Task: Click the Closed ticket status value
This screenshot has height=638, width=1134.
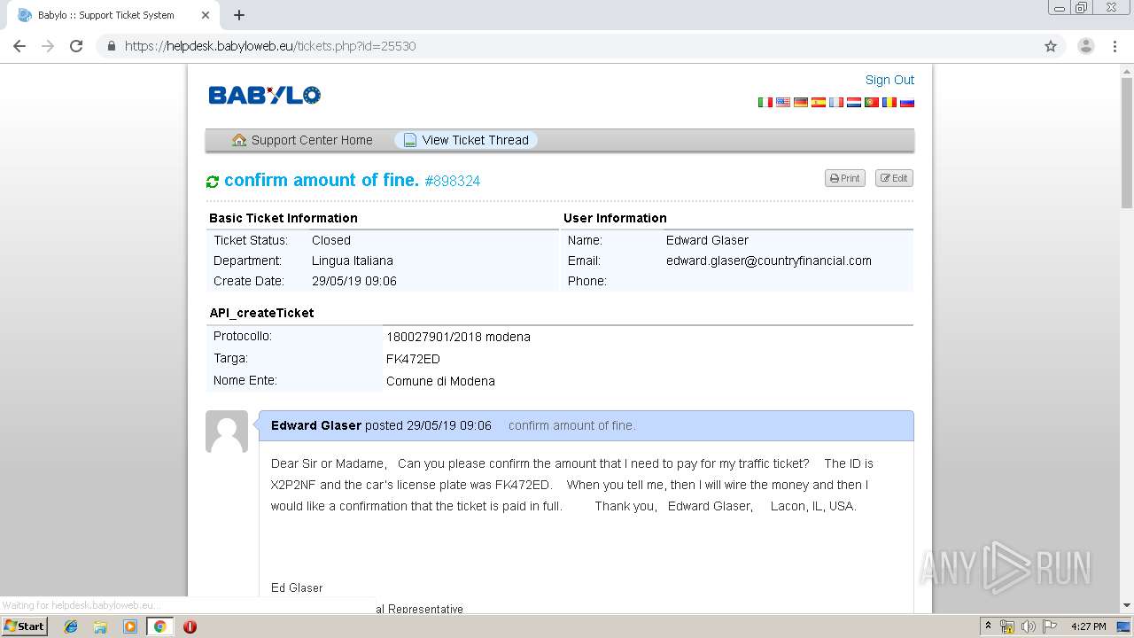Action: (331, 240)
